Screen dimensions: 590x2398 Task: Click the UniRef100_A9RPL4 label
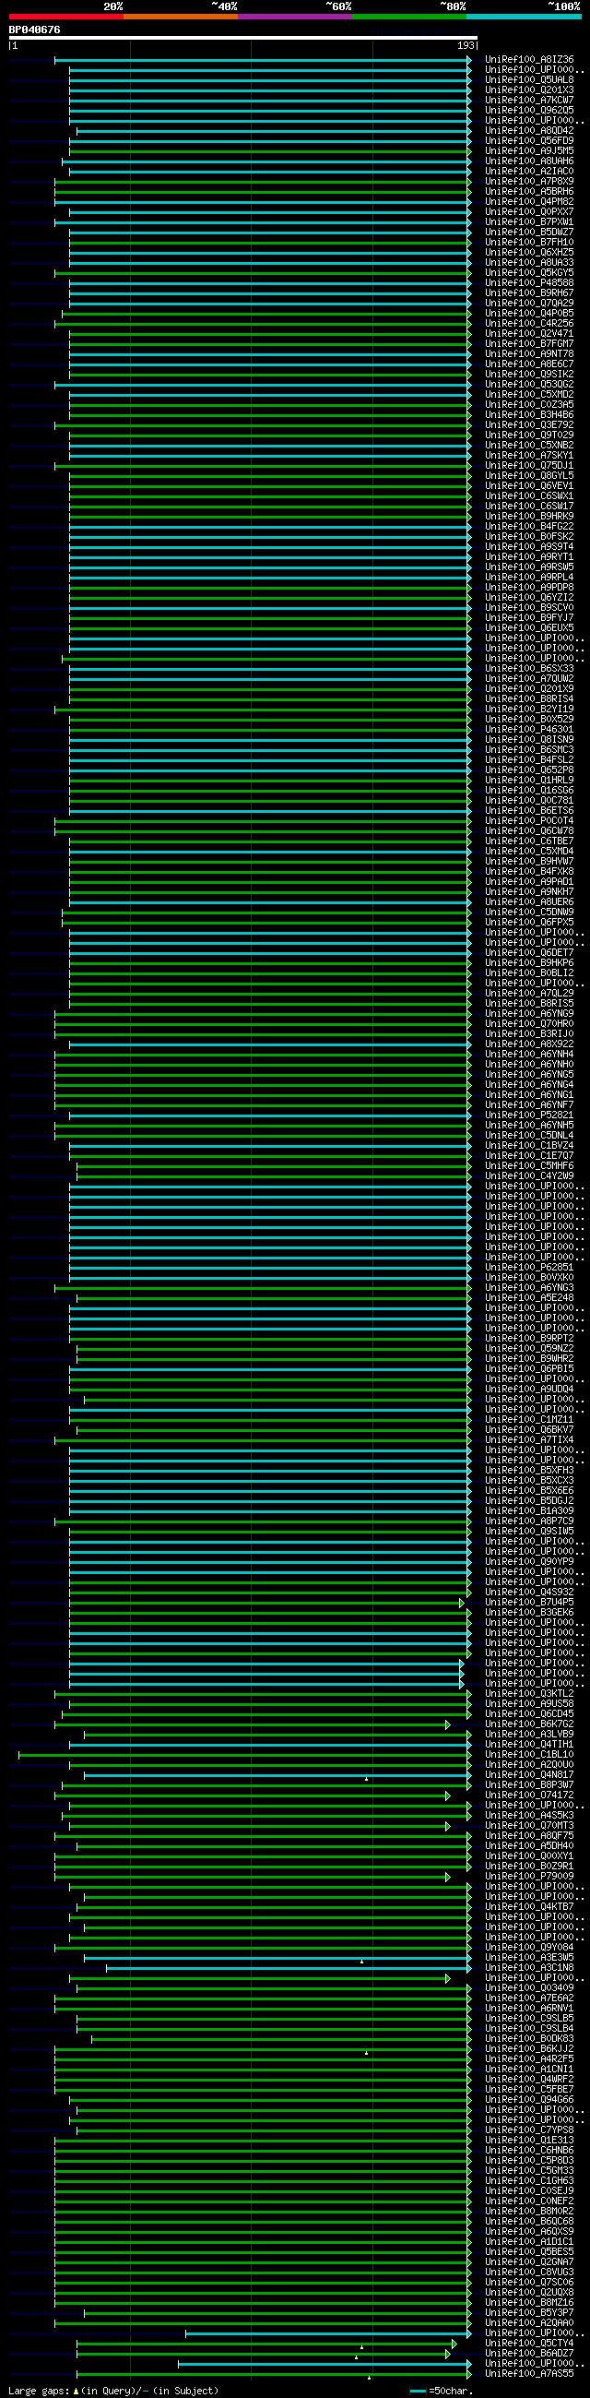click(529, 578)
